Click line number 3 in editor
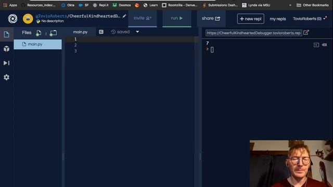This screenshot has width=333, height=187. 75,51
